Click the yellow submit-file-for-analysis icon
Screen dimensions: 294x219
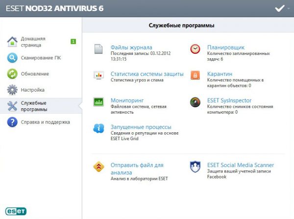[98, 167]
